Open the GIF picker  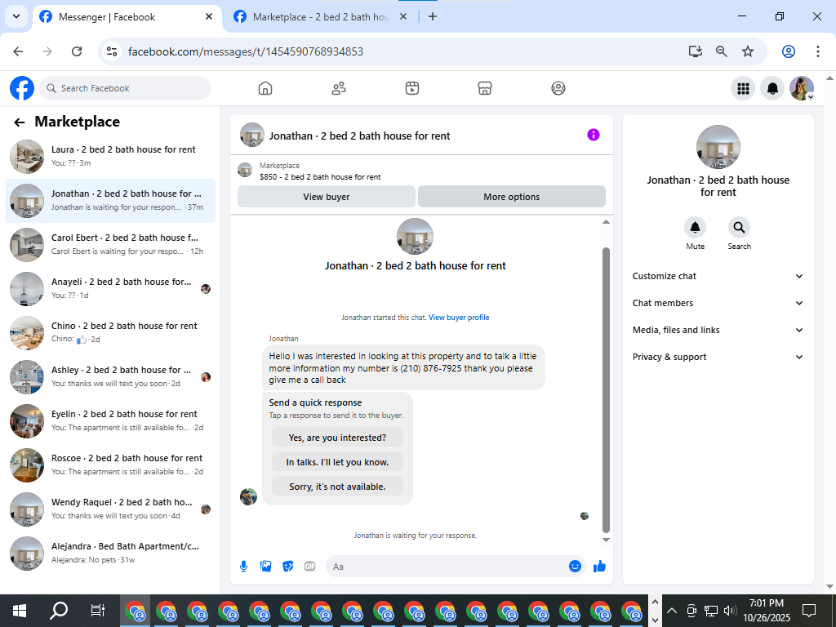tap(309, 567)
